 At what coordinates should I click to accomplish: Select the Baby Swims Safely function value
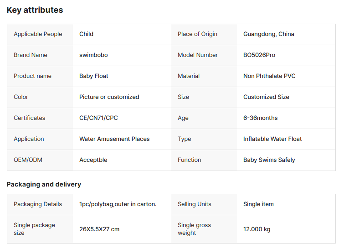269,160
